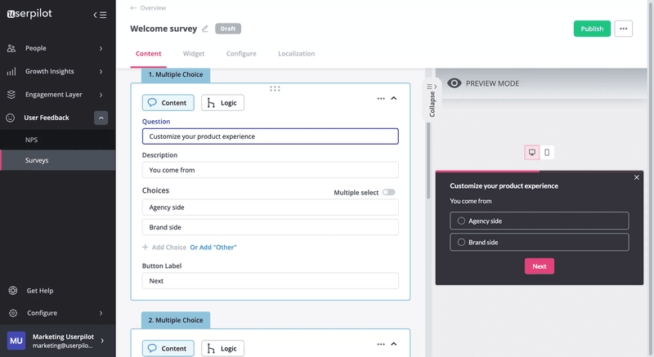Click the 1. Multiple Choice label
This screenshot has width=654, height=357.
pyautogui.click(x=176, y=74)
